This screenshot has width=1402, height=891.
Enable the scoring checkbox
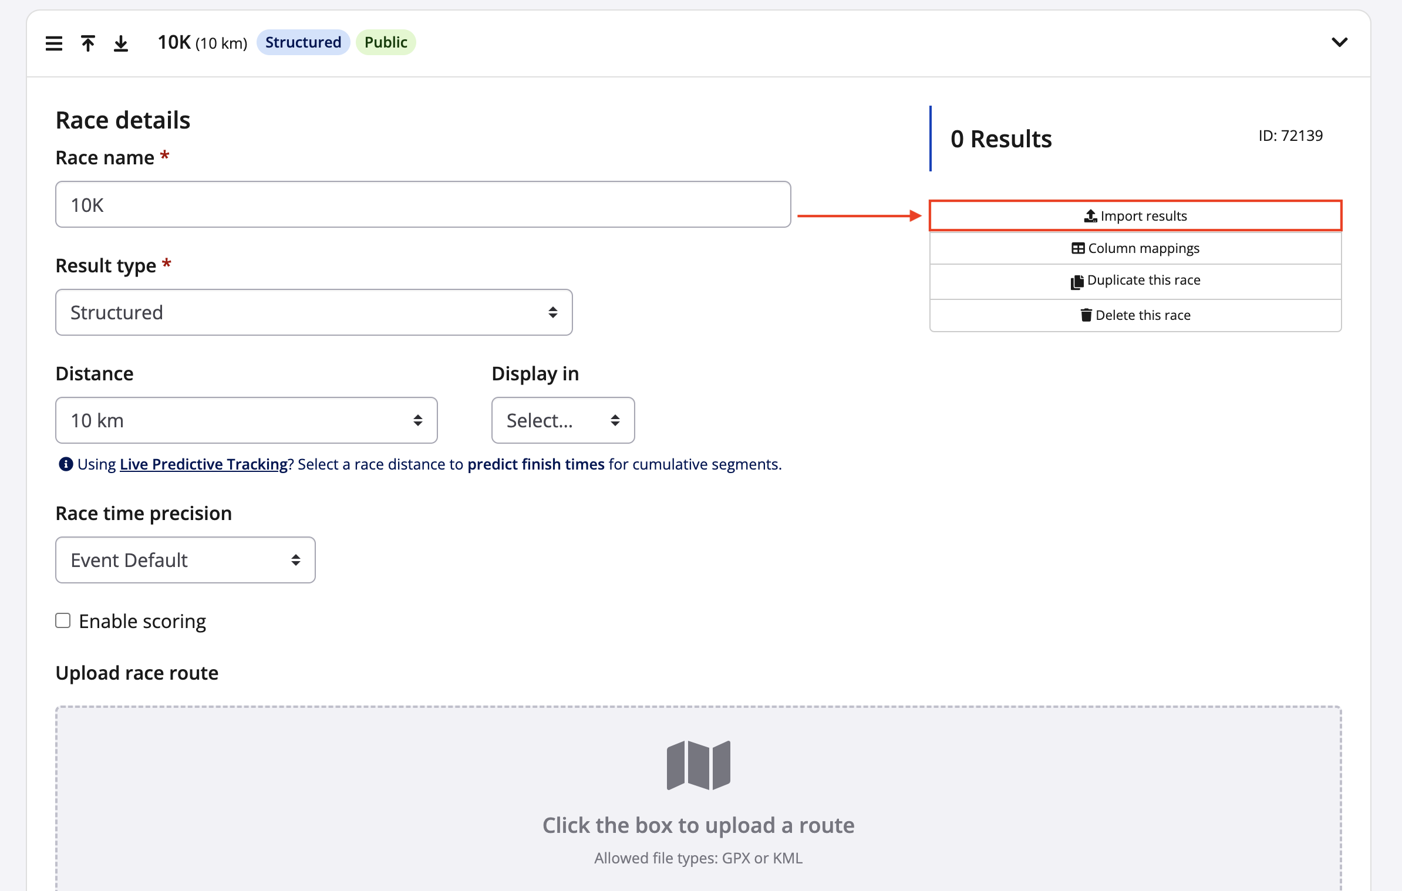point(63,620)
